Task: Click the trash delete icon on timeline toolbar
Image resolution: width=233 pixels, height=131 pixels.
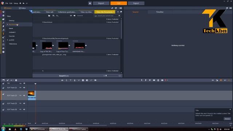Action: click(158, 80)
